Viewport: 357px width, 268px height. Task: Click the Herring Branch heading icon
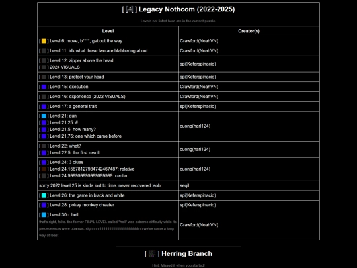click(x=152, y=254)
